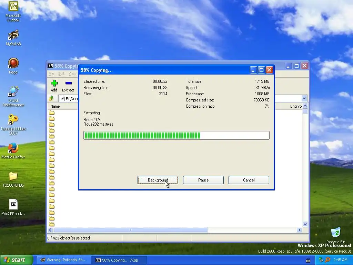353x265 pixels.
Task: Open the File menu in 7-Zip
Action: tap(51, 73)
